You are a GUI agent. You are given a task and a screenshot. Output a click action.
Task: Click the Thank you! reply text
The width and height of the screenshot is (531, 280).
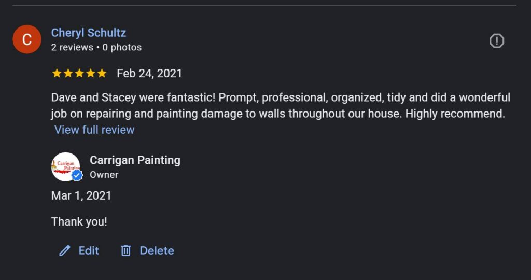79,222
